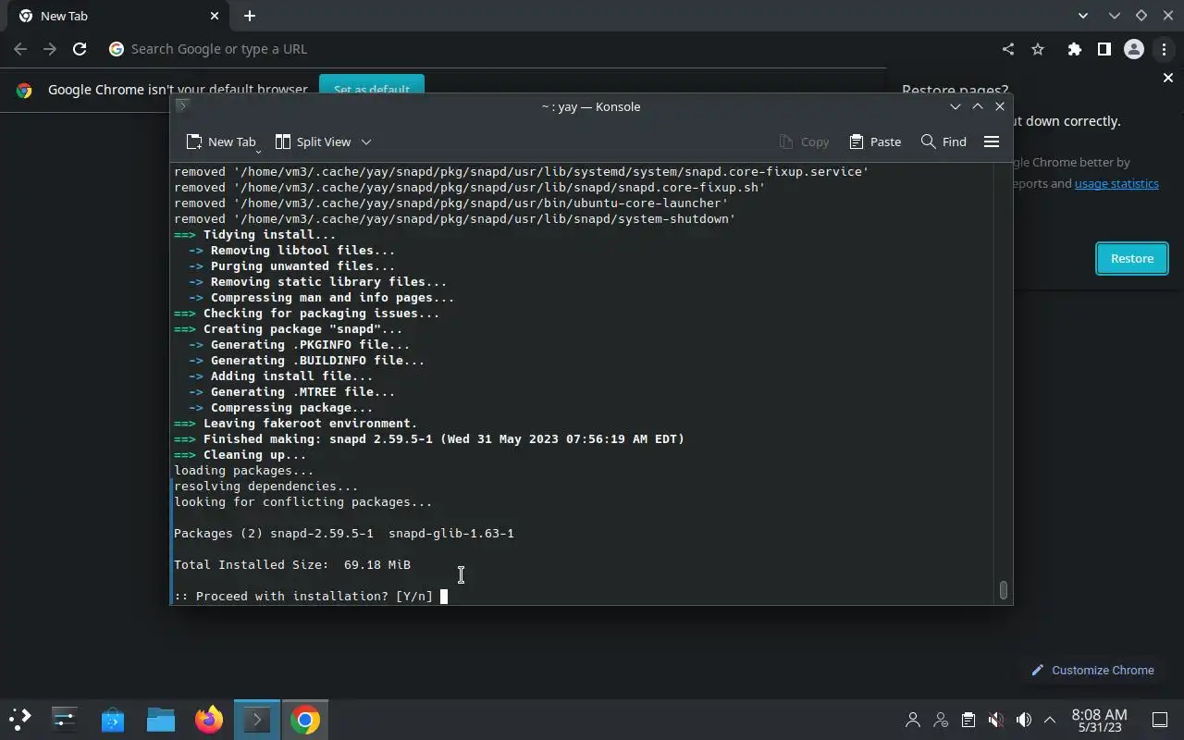Image resolution: width=1184 pixels, height=740 pixels.
Task: Switch to Chrome taskbar entry
Action: pyautogui.click(x=305, y=719)
